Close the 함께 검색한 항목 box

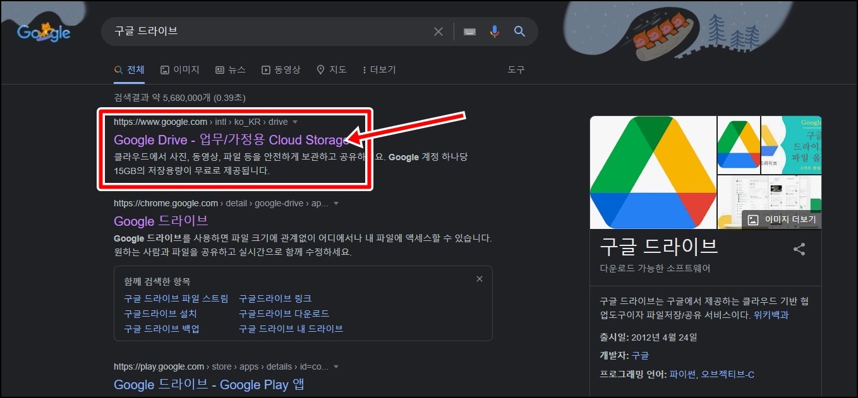(480, 279)
